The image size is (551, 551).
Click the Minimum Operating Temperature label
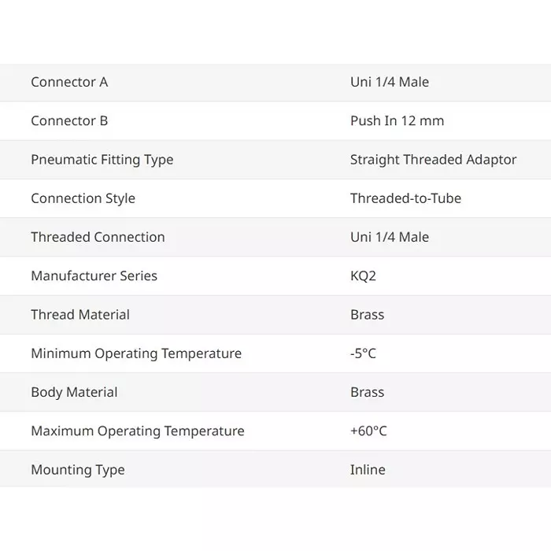tap(136, 353)
